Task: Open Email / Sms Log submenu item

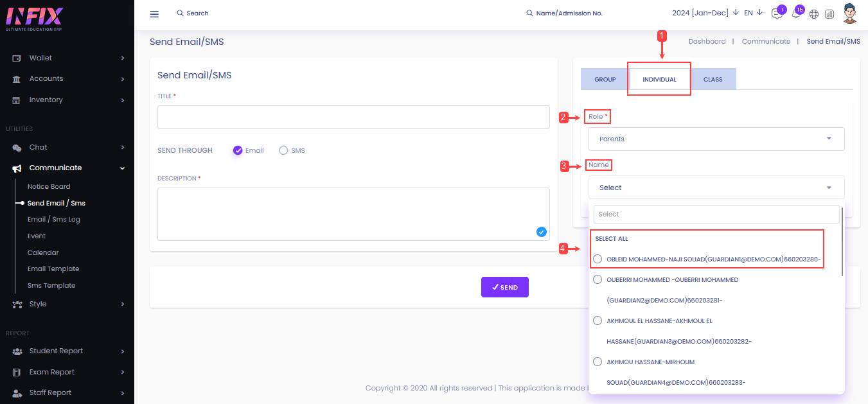Action: click(x=53, y=219)
